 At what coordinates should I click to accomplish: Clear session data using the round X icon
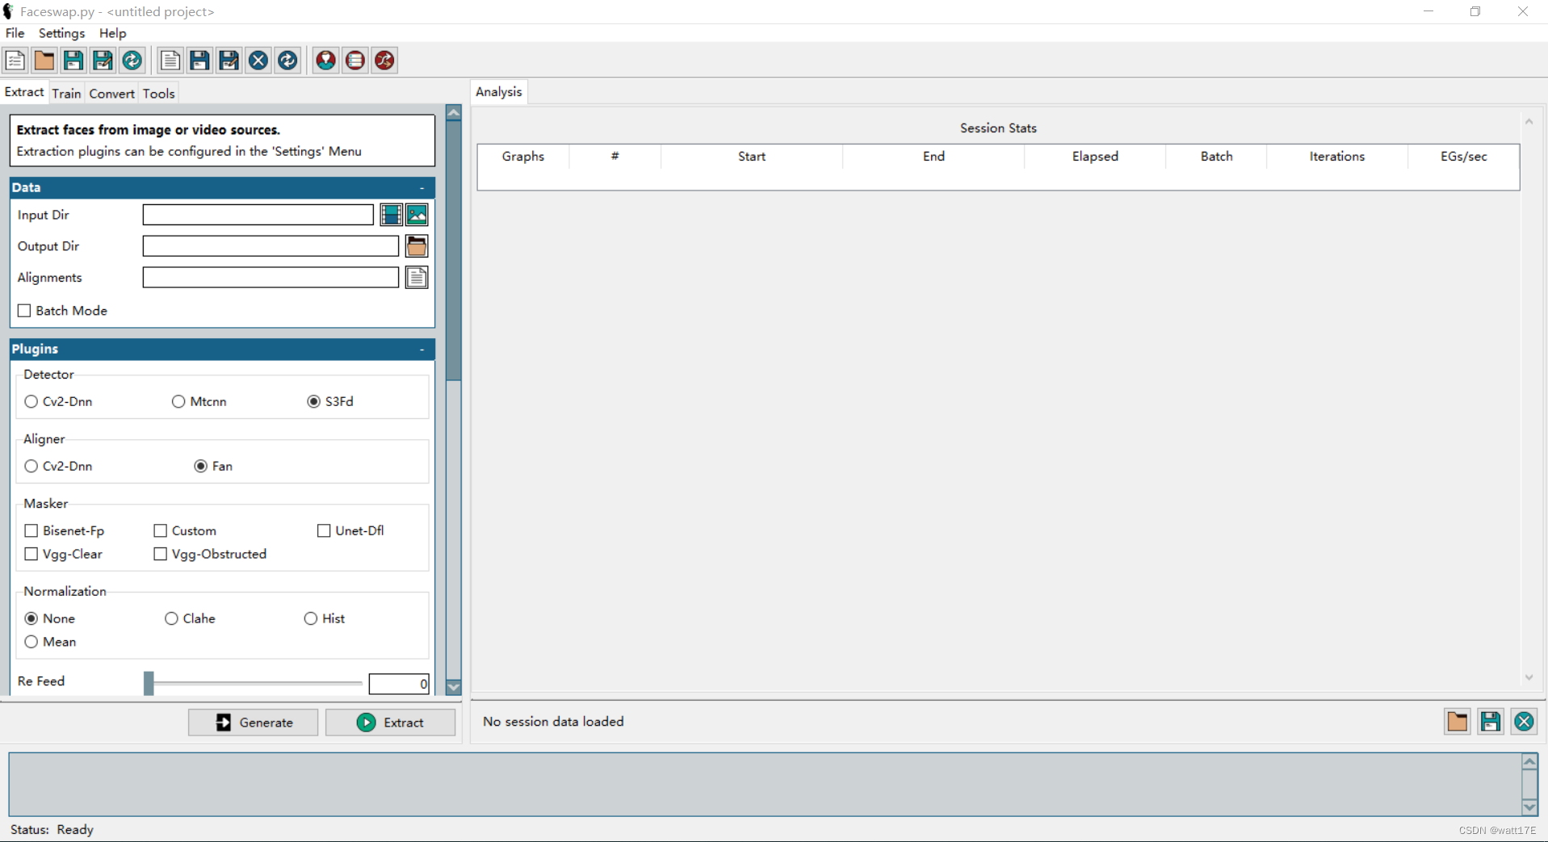coord(1525,722)
